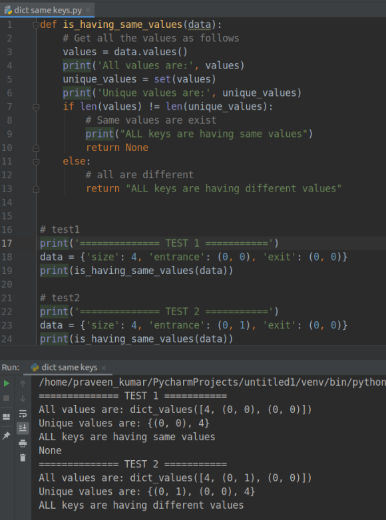The width and height of the screenshot is (386, 520).
Task: Toggle soft-wrap in run console
Action: pyautogui.click(x=23, y=414)
